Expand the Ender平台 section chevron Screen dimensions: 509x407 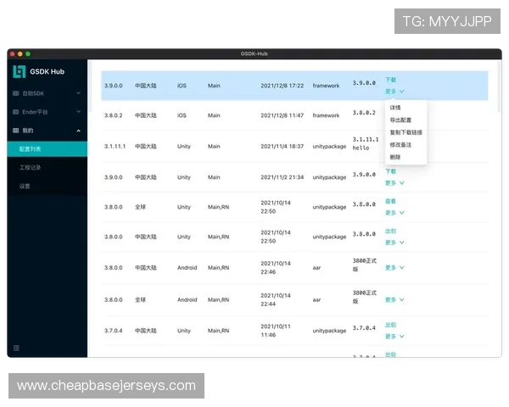(x=79, y=112)
